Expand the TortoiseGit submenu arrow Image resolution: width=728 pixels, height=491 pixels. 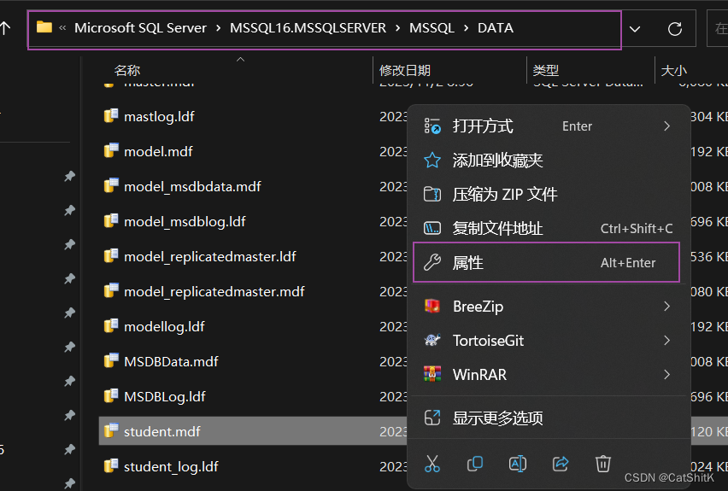click(666, 341)
